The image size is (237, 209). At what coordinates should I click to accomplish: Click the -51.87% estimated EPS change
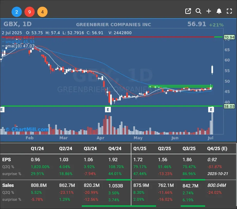215,167
